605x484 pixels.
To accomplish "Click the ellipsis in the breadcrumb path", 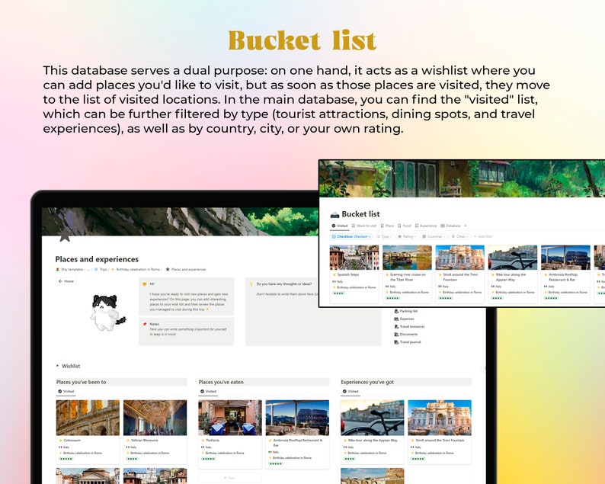I will [x=88, y=269].
